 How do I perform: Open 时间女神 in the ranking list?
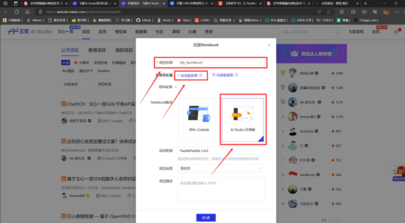pos(306,73)
